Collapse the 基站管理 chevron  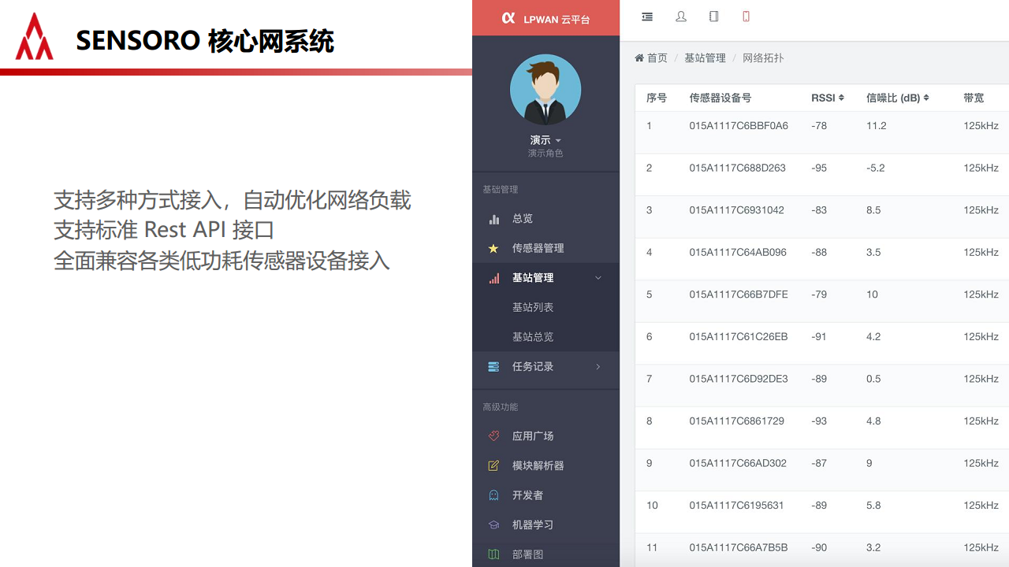(x=598, y=278)
